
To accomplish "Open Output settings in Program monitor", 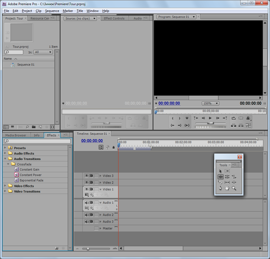I will coord(248,118).
